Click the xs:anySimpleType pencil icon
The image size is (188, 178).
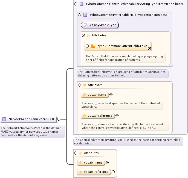pyautogui.click(x=85, y=25)
